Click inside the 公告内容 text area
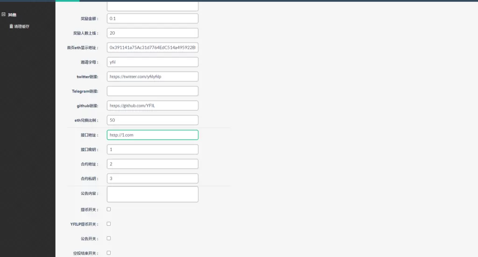This screenshot has height=257, width=478. tap(152, 194)
